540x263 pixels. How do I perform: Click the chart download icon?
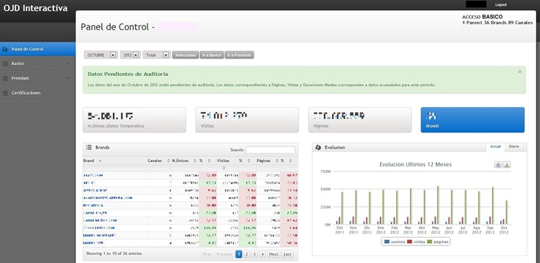507,165
